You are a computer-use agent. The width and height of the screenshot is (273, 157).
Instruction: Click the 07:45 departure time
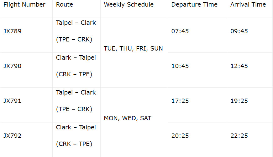180,31
